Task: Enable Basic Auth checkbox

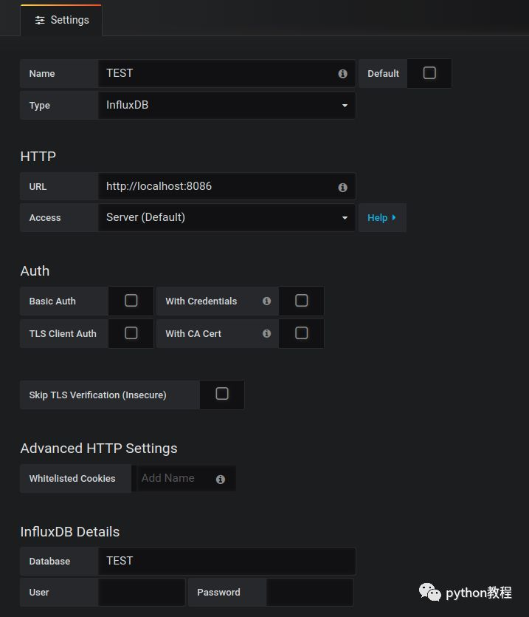Action: pyautogui.click(x=131, y=301)
